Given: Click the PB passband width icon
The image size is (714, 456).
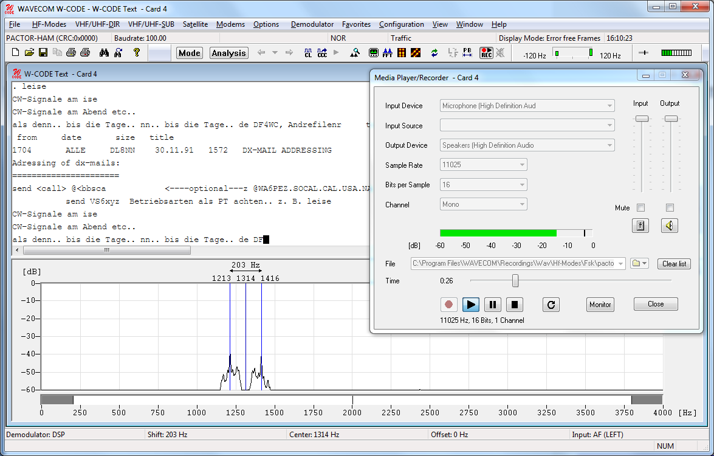Looking at the screenshot, I should click(467, 53).
